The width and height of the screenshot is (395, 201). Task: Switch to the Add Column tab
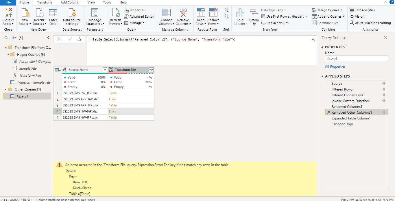coord(70,2)
